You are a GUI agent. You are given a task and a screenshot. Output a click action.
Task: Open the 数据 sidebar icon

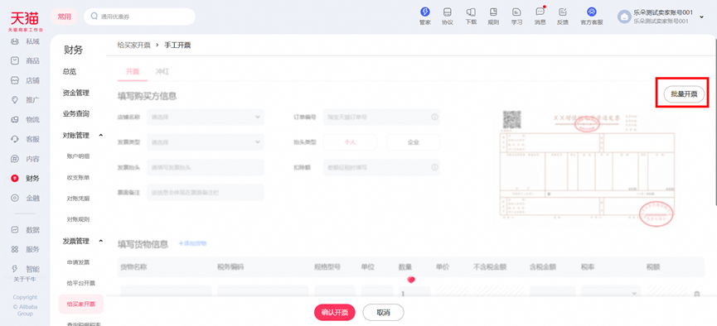click(x=15, y=230)
